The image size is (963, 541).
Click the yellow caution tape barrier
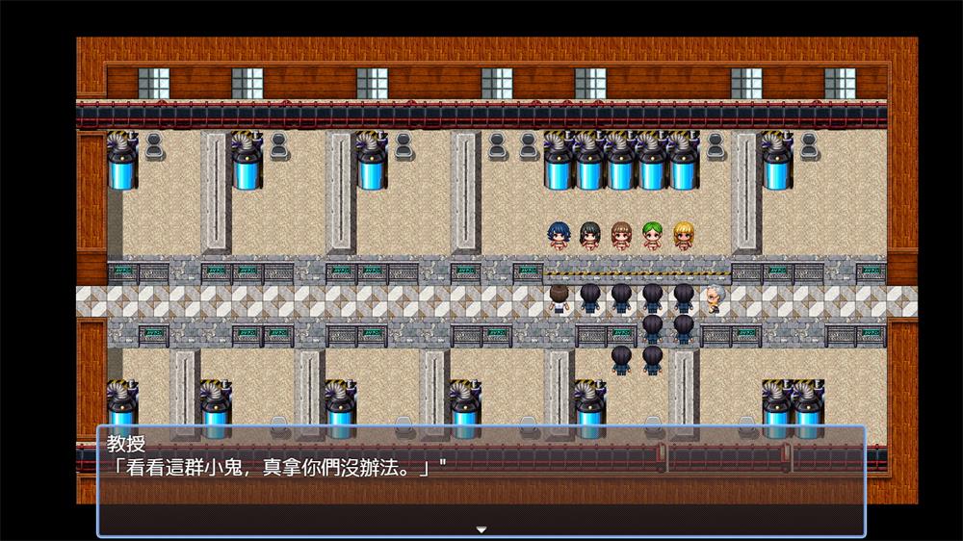(x=636, y=272)
